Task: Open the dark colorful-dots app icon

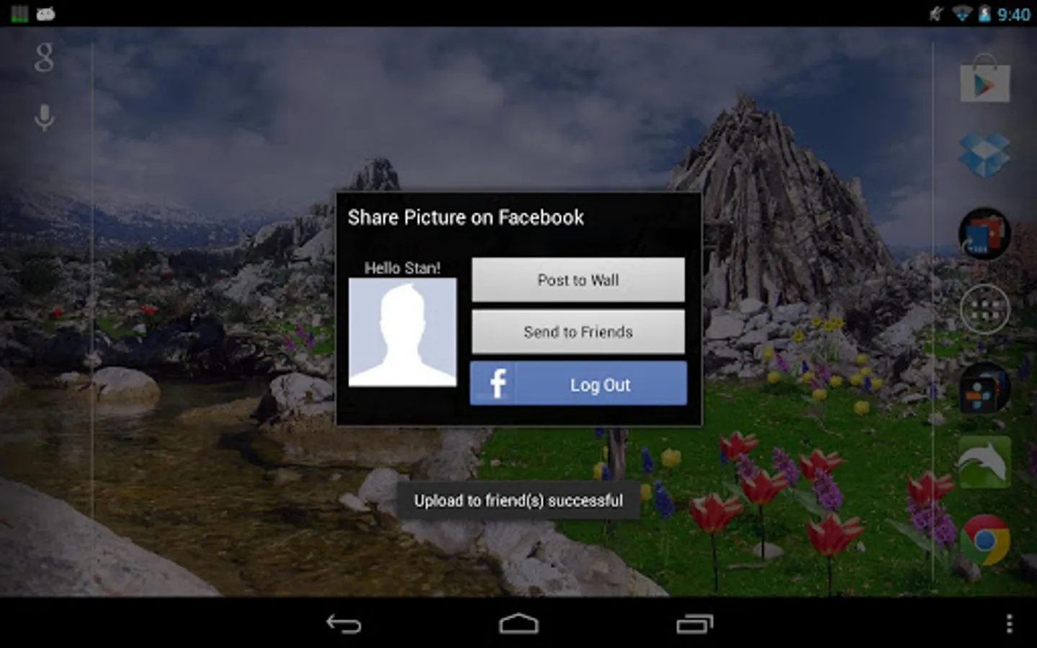Action: point(984,387)
